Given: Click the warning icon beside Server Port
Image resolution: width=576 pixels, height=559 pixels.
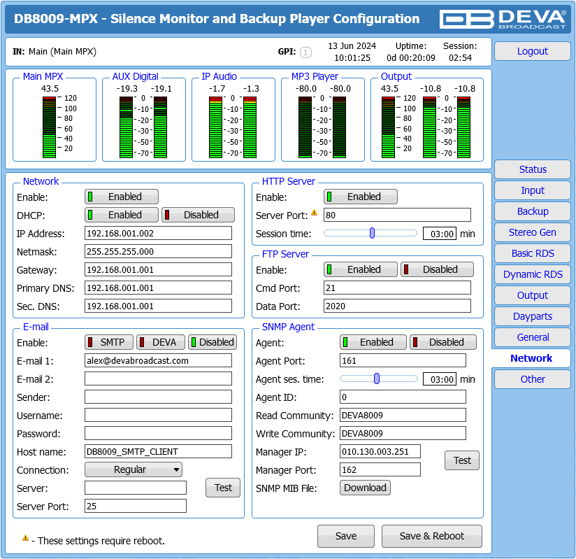Looking at the screenshot, I should tap(314, 213).
